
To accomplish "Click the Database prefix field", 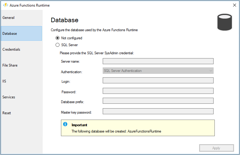I will 158,101.
